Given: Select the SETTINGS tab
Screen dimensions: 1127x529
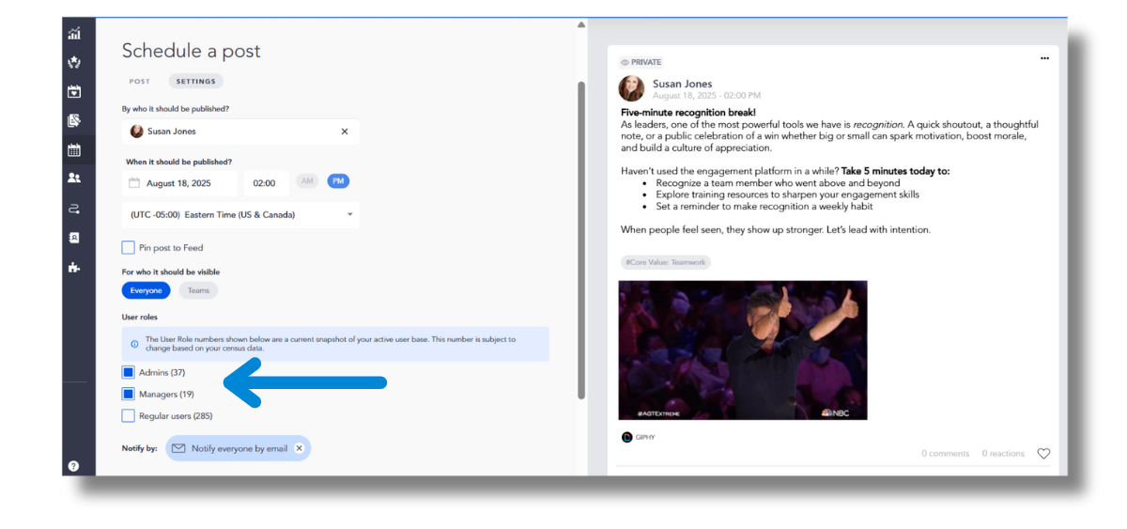Looking at the screenshot, I should (195, 82).
